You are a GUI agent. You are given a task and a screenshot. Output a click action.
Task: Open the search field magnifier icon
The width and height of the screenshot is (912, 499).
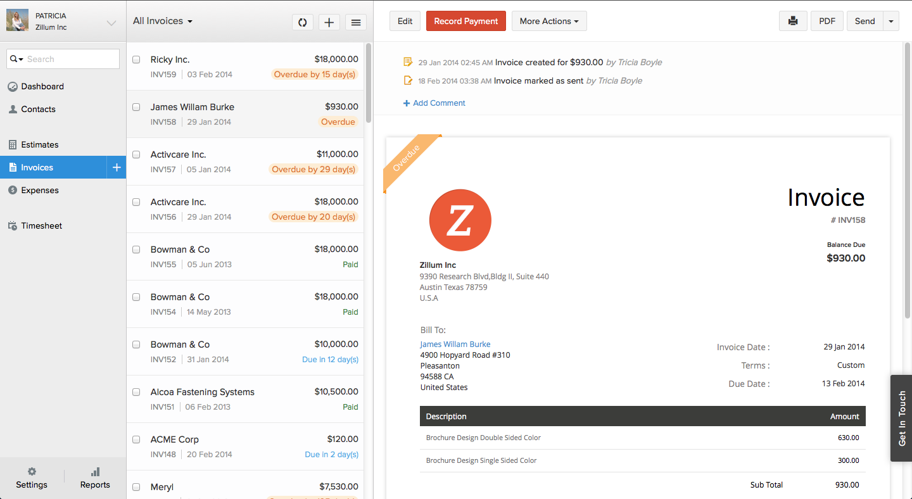pyautogui.click(x=15, y=58)
